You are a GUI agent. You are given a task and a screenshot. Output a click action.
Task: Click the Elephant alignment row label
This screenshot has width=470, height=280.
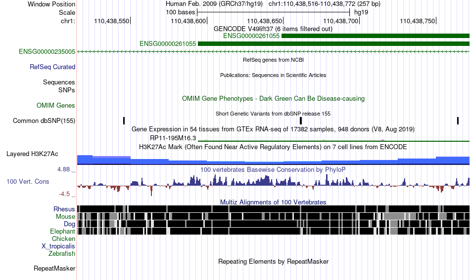pos(63,231)
